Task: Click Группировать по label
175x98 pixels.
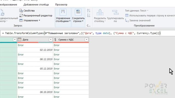Action: tap(115, 20)
